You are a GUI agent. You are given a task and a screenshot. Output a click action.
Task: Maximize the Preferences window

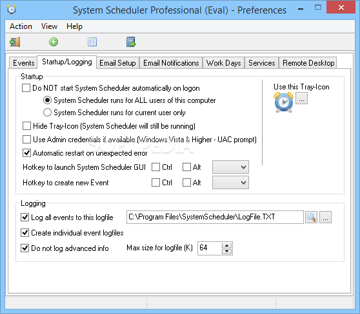point(318,8)
